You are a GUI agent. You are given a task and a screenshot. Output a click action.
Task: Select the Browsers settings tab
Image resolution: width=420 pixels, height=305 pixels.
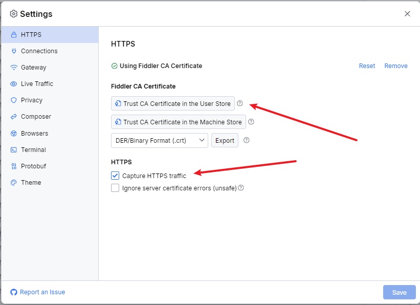[34, 134]
